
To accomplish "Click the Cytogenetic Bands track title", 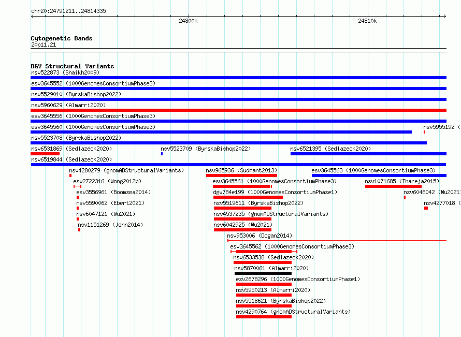I will click(x=62, y=38).
